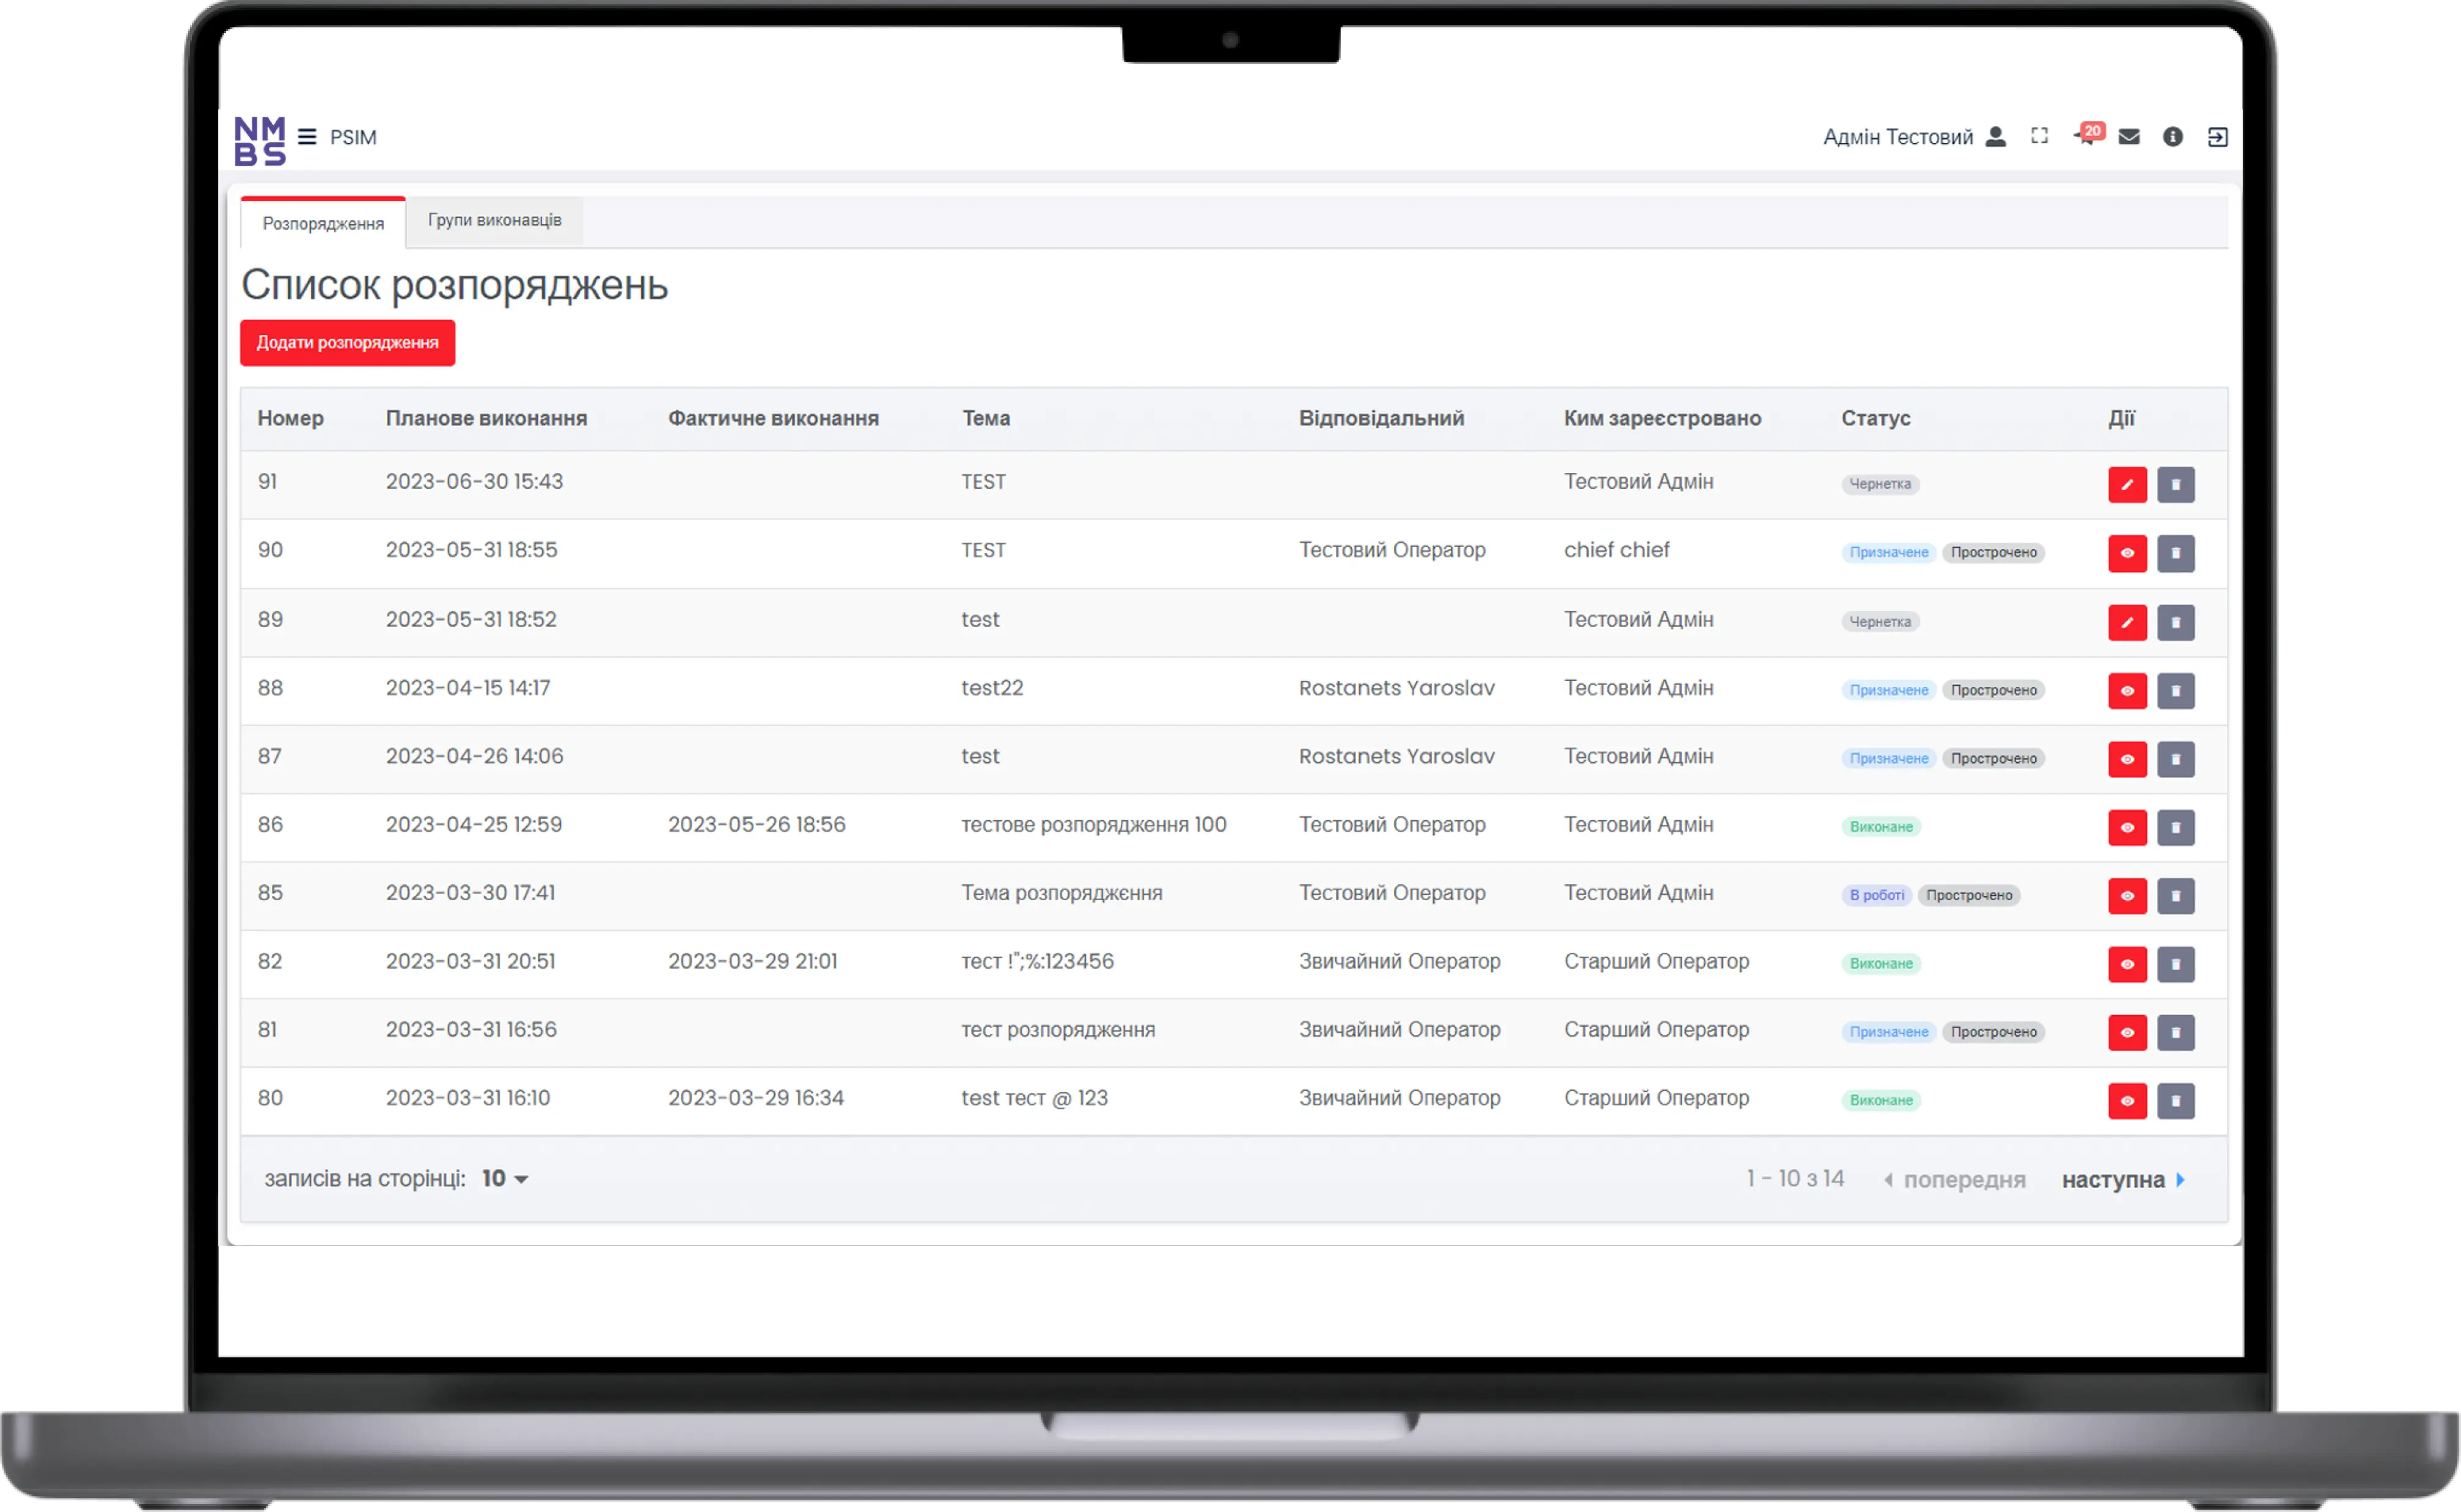Show order 80 using the eye icon
2461x1512 pixels.
point(2128,1101)
